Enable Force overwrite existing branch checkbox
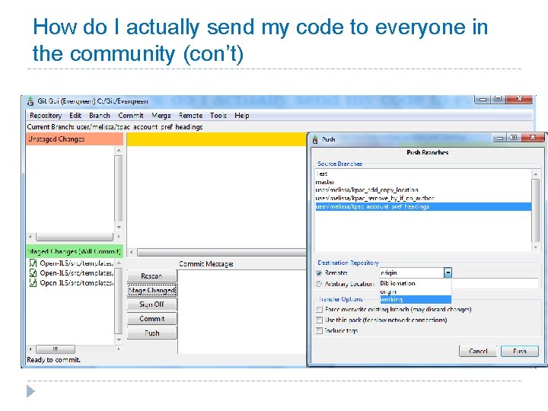548x411 pixels. pos(319,310)
